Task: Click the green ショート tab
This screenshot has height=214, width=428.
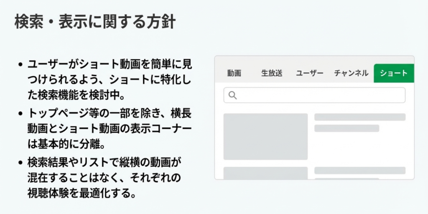Action: pos(393,73)
